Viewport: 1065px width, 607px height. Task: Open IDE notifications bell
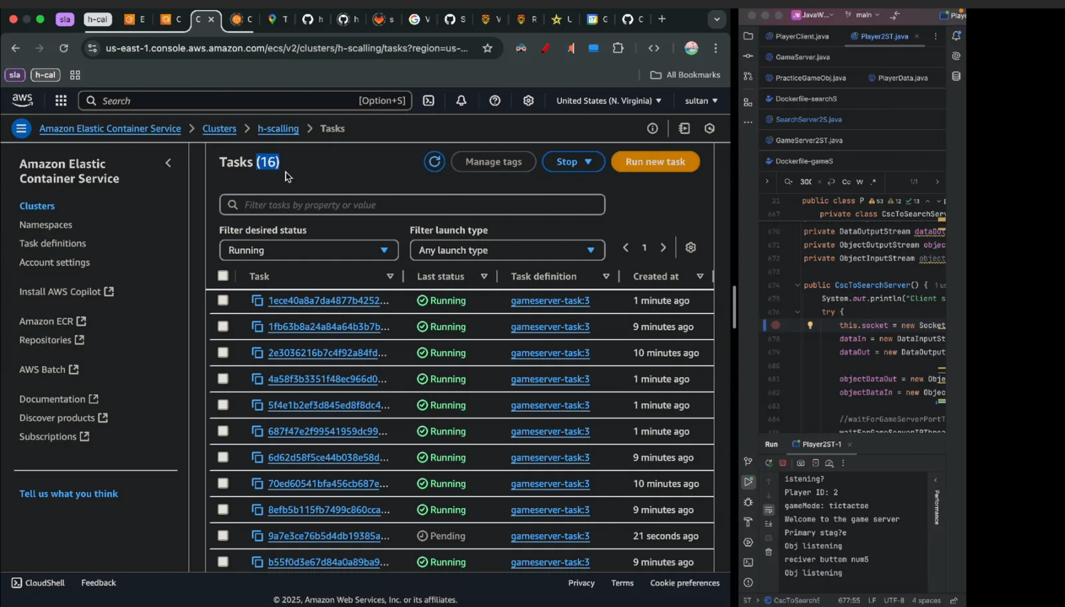click(x=957, y=36)
